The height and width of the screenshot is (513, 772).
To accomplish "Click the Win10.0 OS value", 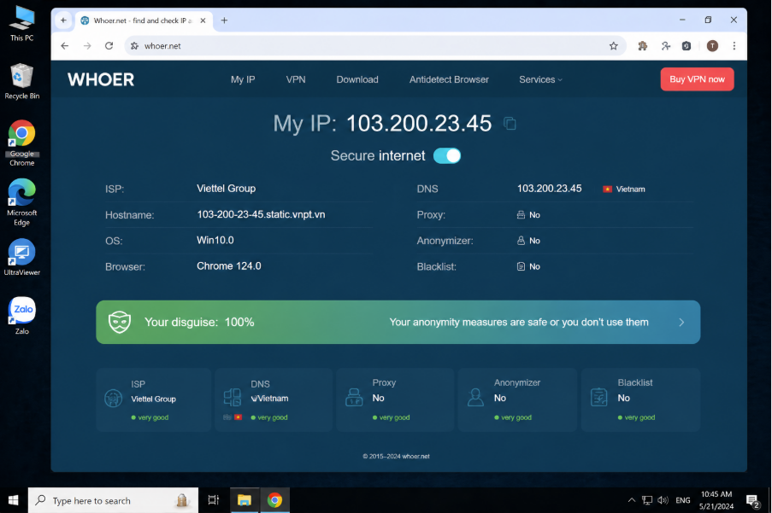I will pos(215,241).
